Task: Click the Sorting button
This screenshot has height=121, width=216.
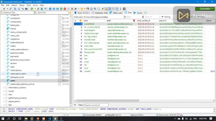Action: (166, 17)
